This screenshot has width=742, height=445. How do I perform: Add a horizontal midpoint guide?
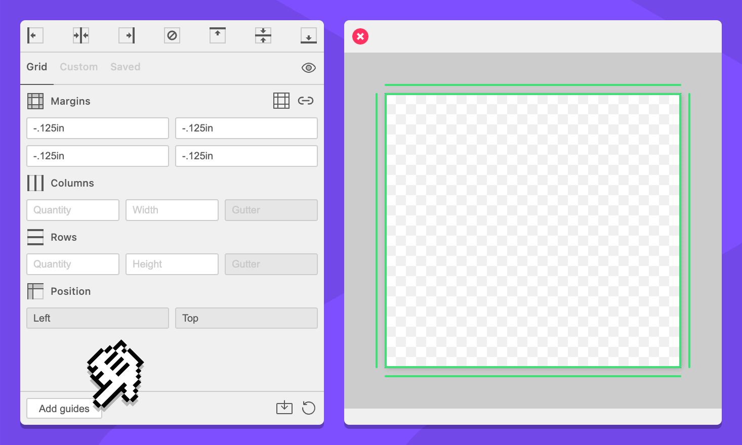(263, 35)
